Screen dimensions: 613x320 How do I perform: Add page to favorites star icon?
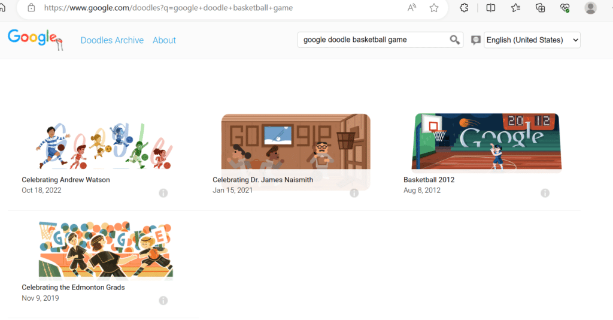point(434,8)
